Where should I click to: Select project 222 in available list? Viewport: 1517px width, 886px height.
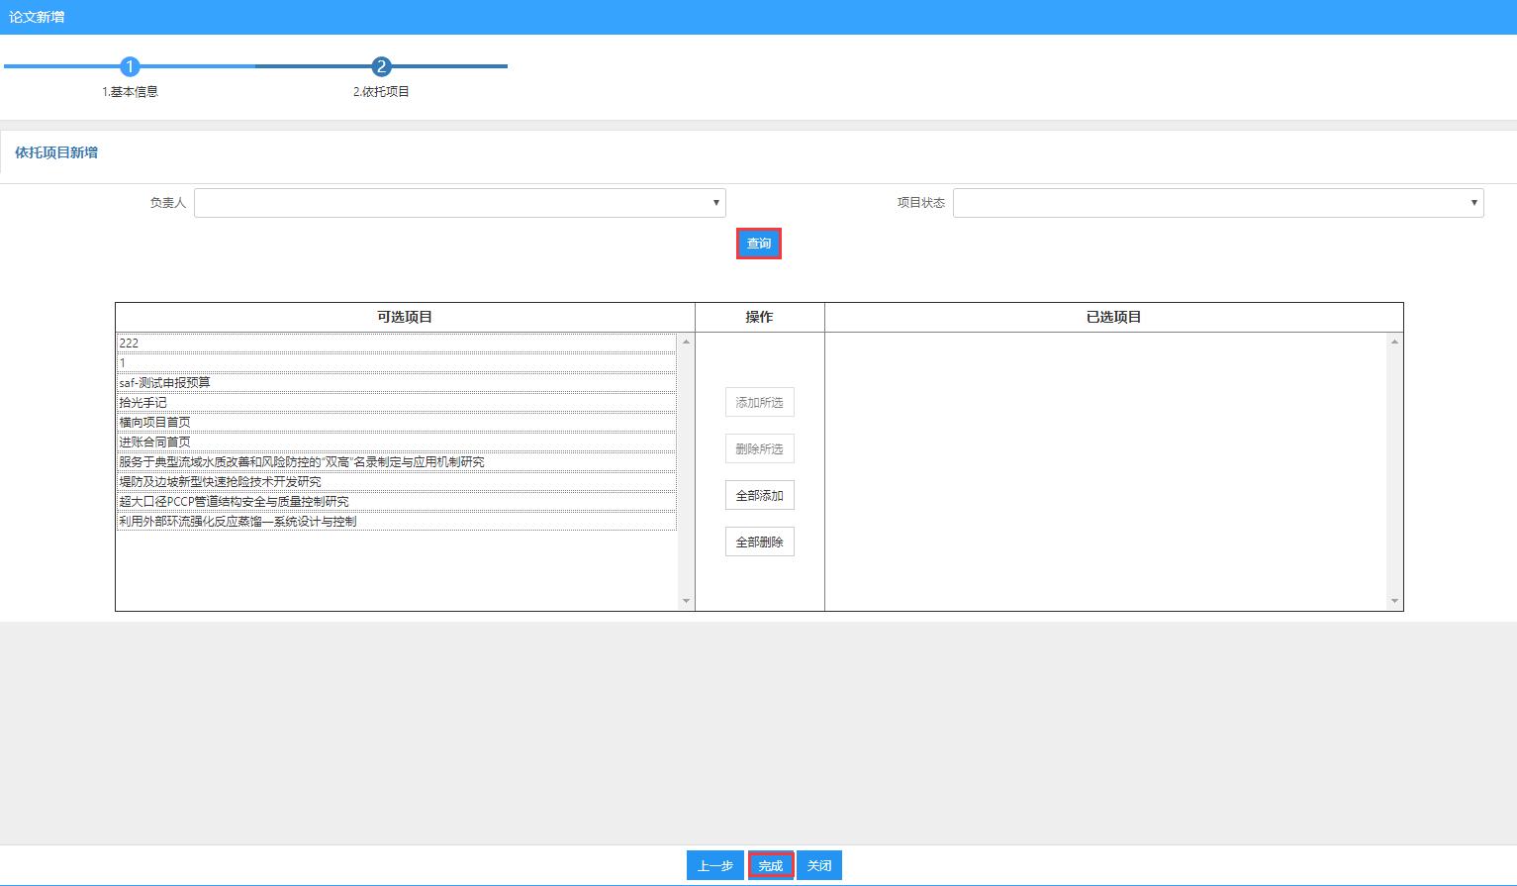click(396, 344)
